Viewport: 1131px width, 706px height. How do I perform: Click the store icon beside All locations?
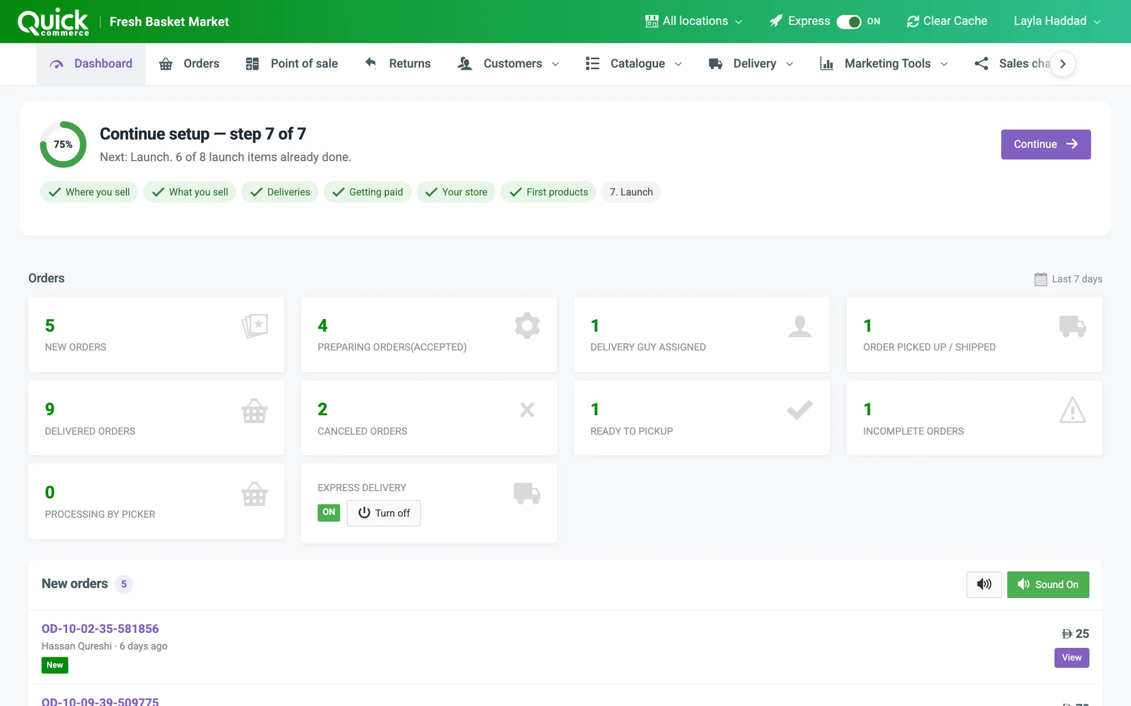click(651, 21)
